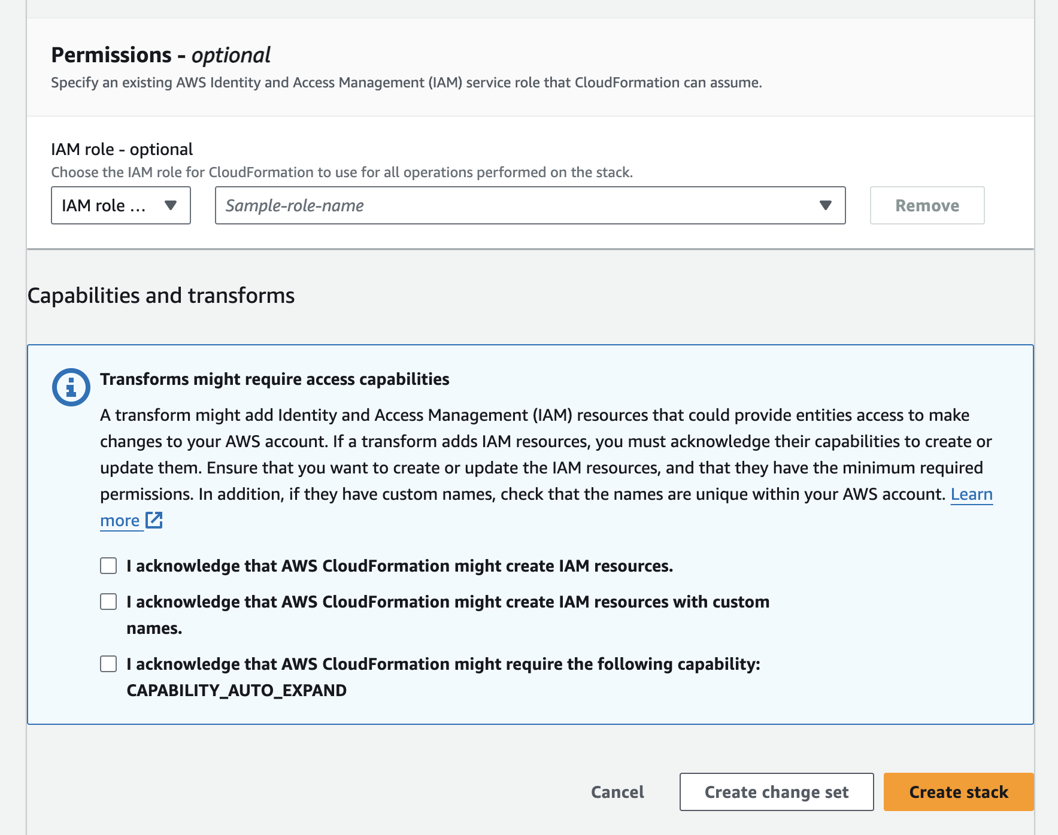Click the caret arrow beside 'IAM role …'
The width and height of the screenshot is (1058, 835).
coord(171,205)
